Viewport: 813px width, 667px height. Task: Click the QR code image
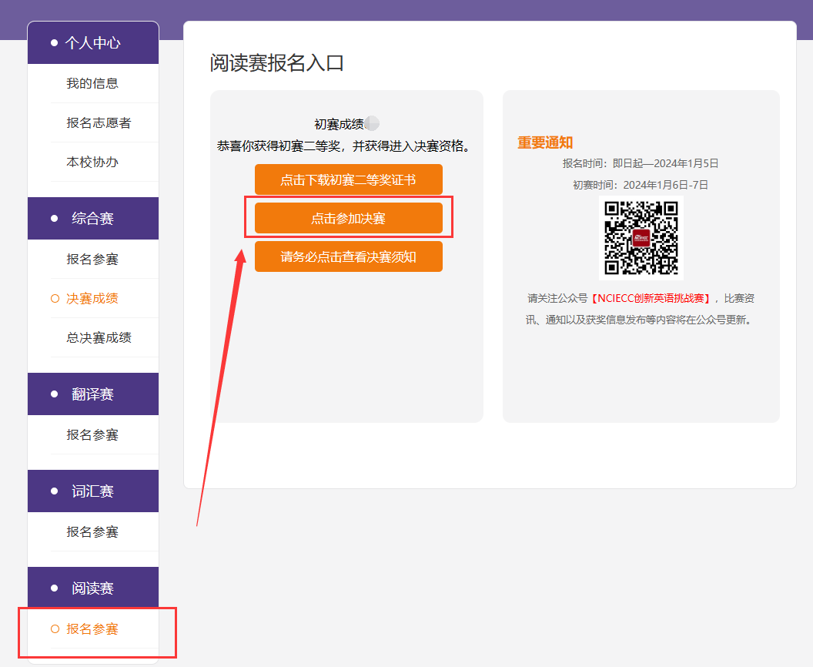tap(641, 238)
